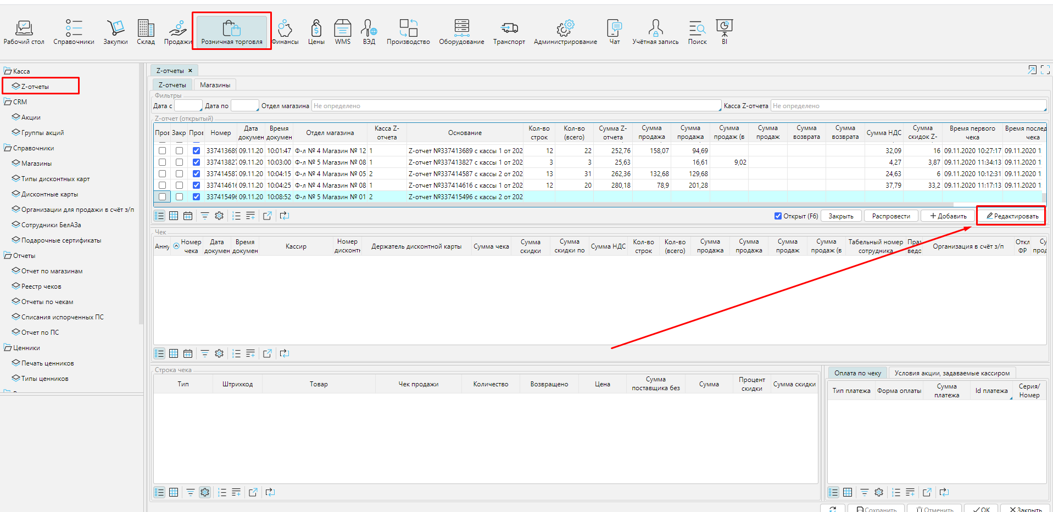Toggle the Открыт (F6) checkbox
This screenshot has width=1053, height=512.
(x=778, y=216)
